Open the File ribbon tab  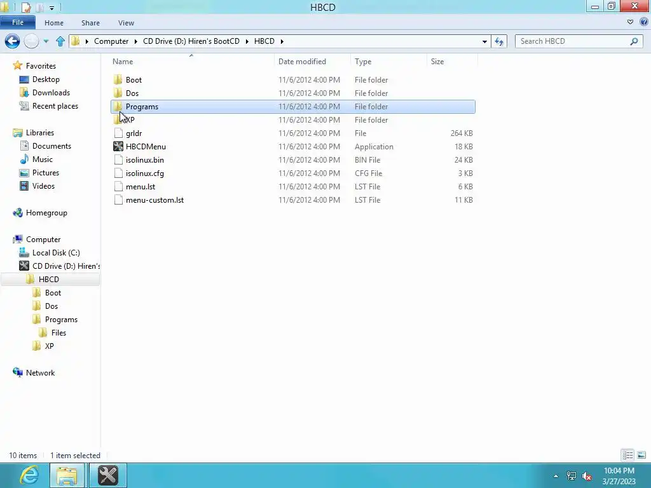[17, 22]
